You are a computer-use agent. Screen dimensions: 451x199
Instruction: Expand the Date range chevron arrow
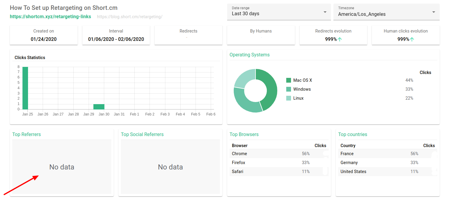[x=325, y=12]
